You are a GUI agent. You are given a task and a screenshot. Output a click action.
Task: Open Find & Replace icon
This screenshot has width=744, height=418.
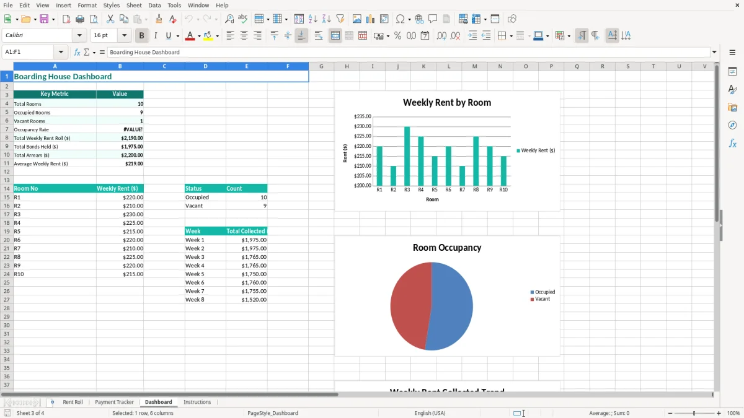pos(229,19)
